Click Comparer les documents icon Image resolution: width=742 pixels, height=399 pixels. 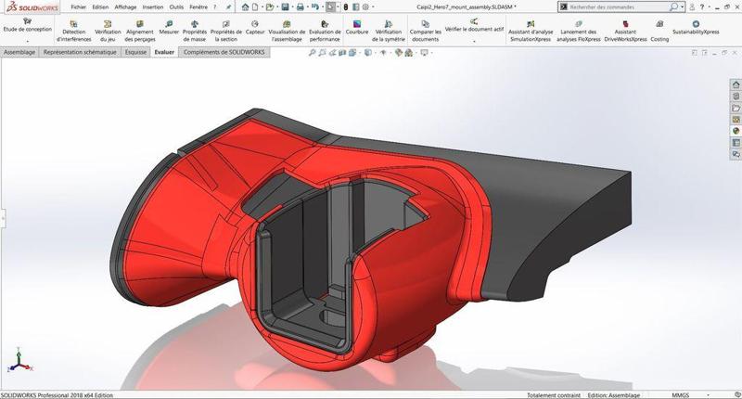(x=424, y=31)
